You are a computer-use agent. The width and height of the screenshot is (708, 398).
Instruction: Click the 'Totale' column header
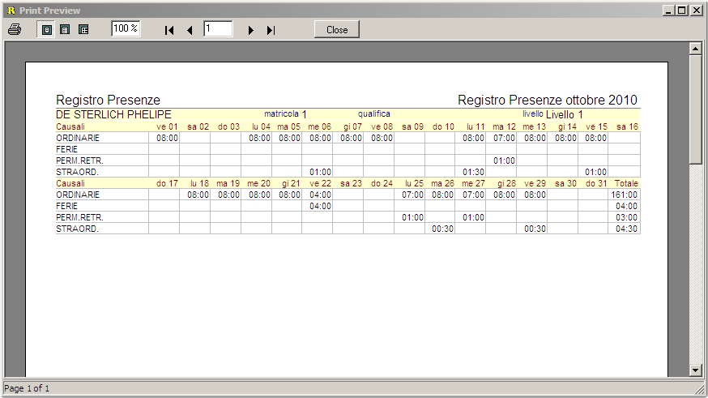pyautogui.click(x=626, y=183)
